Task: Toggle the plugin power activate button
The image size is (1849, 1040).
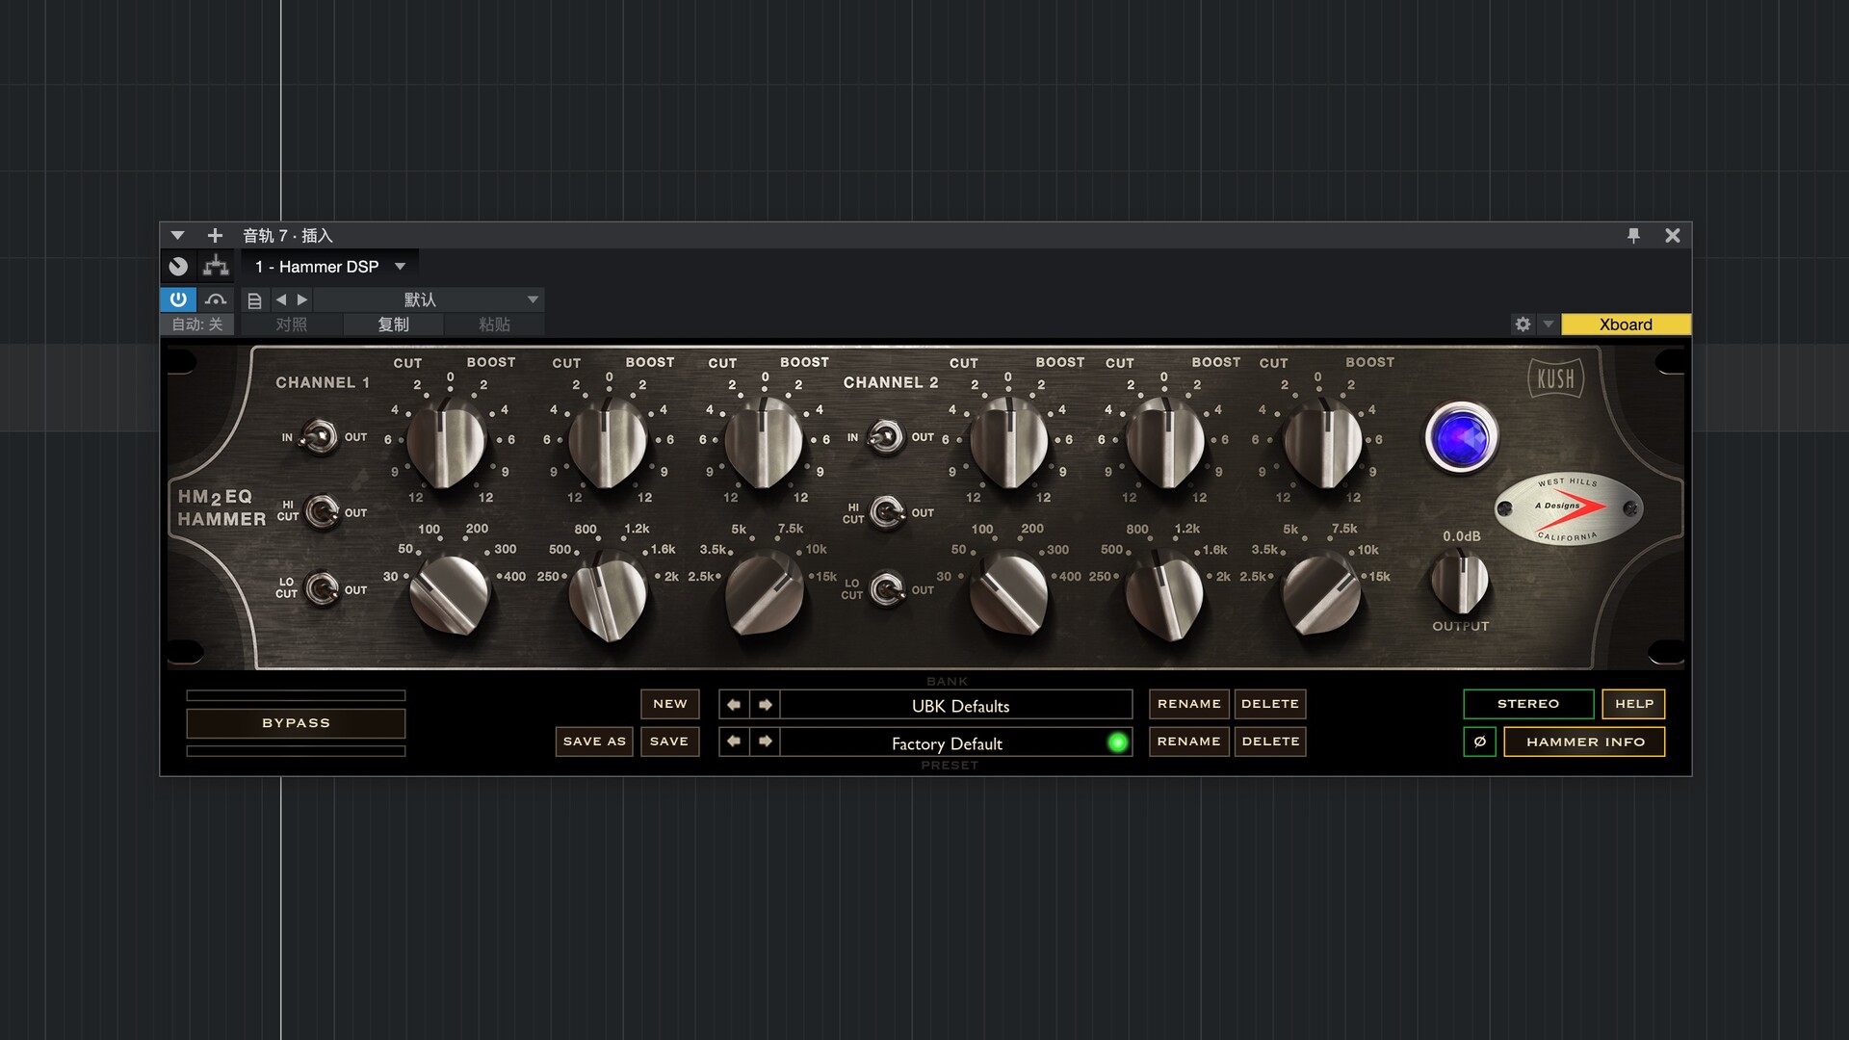Action: (x=178, y=299)
